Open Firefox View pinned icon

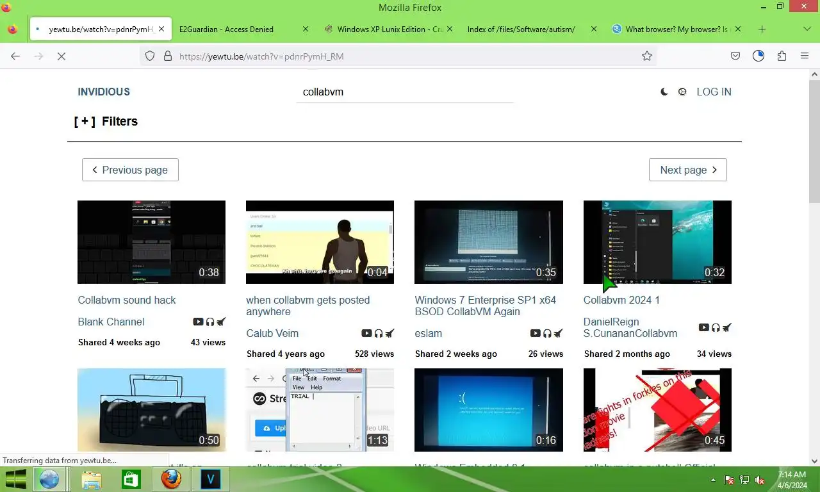click(x=12, y=29)
